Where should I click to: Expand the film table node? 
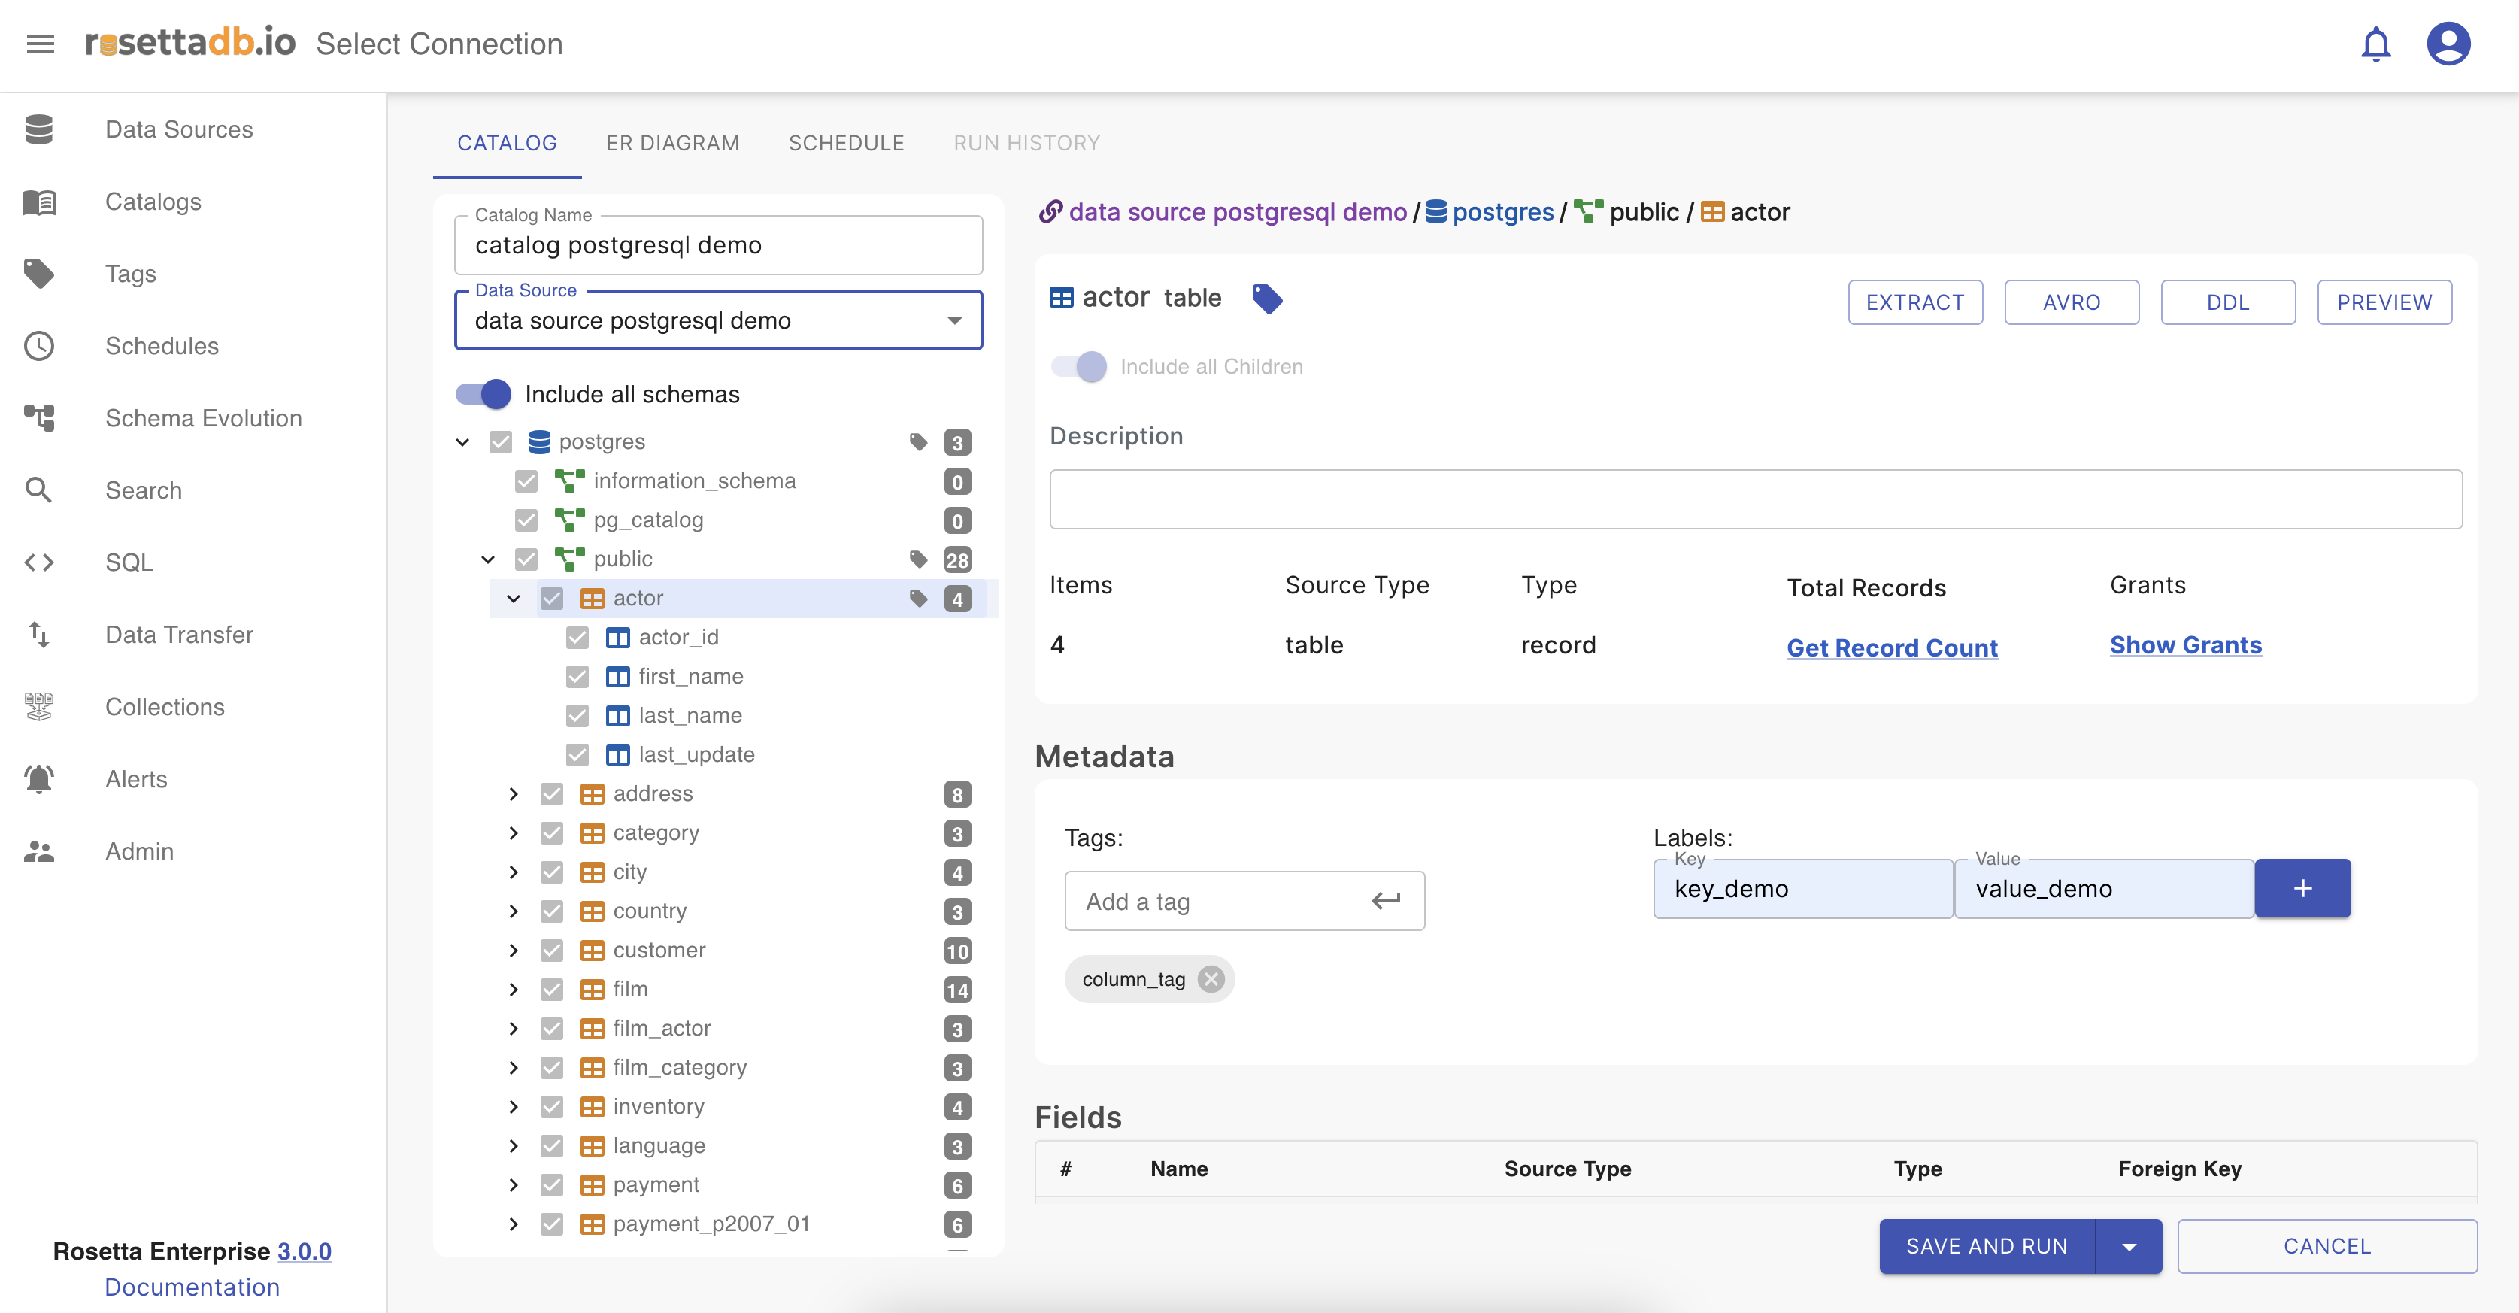click(514, 990)
